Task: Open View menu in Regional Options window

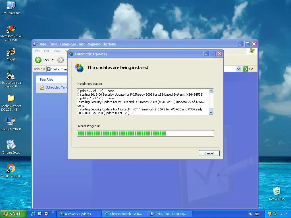Action: pyautogui.click(x=57, y=51)
